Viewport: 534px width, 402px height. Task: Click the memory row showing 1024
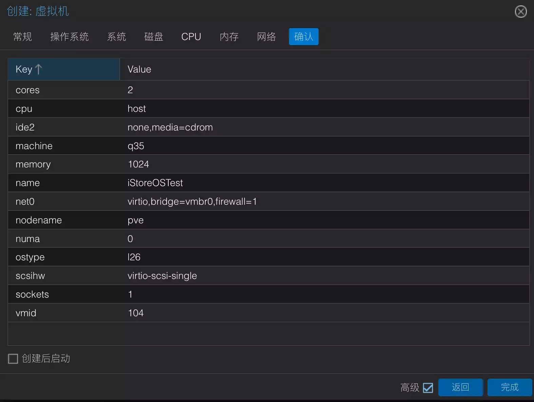point(268,164)
